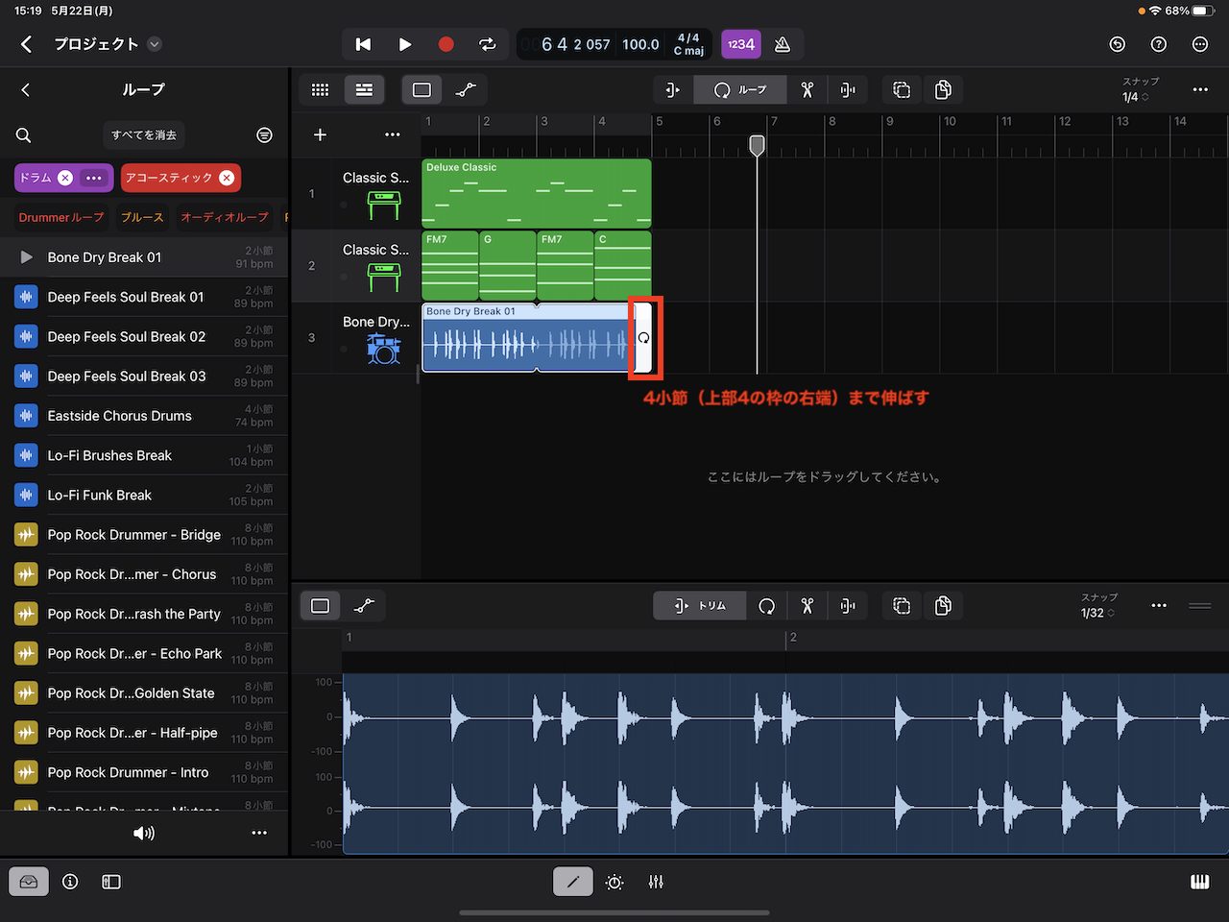The width and height of the screenshot is (1229, 922).
Task: Select the ループ tool in tracks toolbar
Action: pos(739,89)
